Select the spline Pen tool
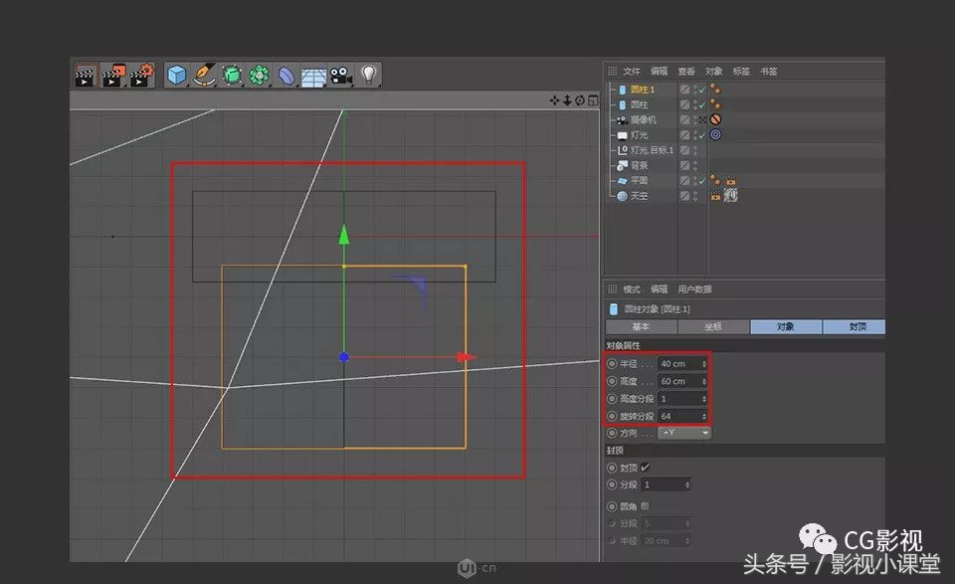This screenshot has height=584, width=955. pyautogui.click(x=205, y=75)
